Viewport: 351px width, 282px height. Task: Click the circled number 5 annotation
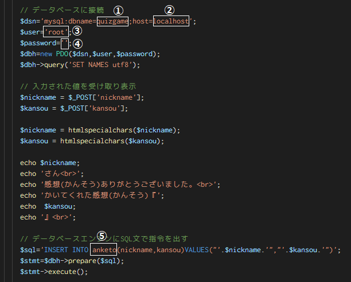point(102,236)
